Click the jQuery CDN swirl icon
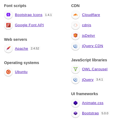 point(75,46)
